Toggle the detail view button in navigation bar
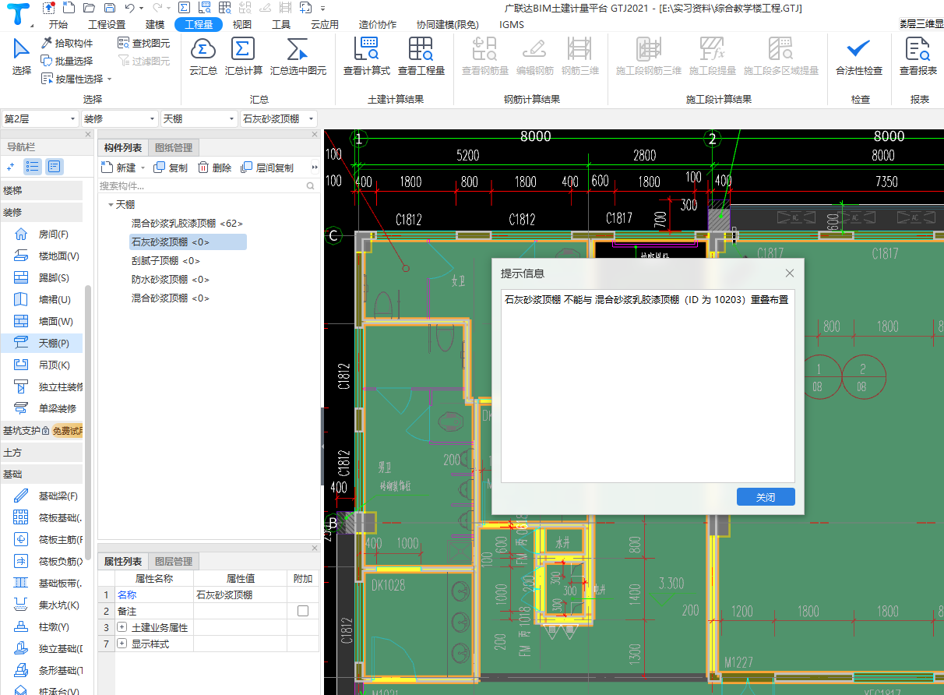 click(x=54, y=166)
